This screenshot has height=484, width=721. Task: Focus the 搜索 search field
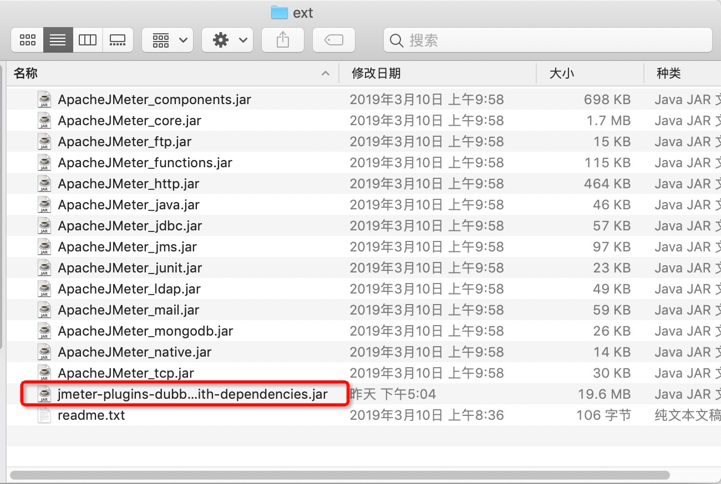click(x=548, y=40)
